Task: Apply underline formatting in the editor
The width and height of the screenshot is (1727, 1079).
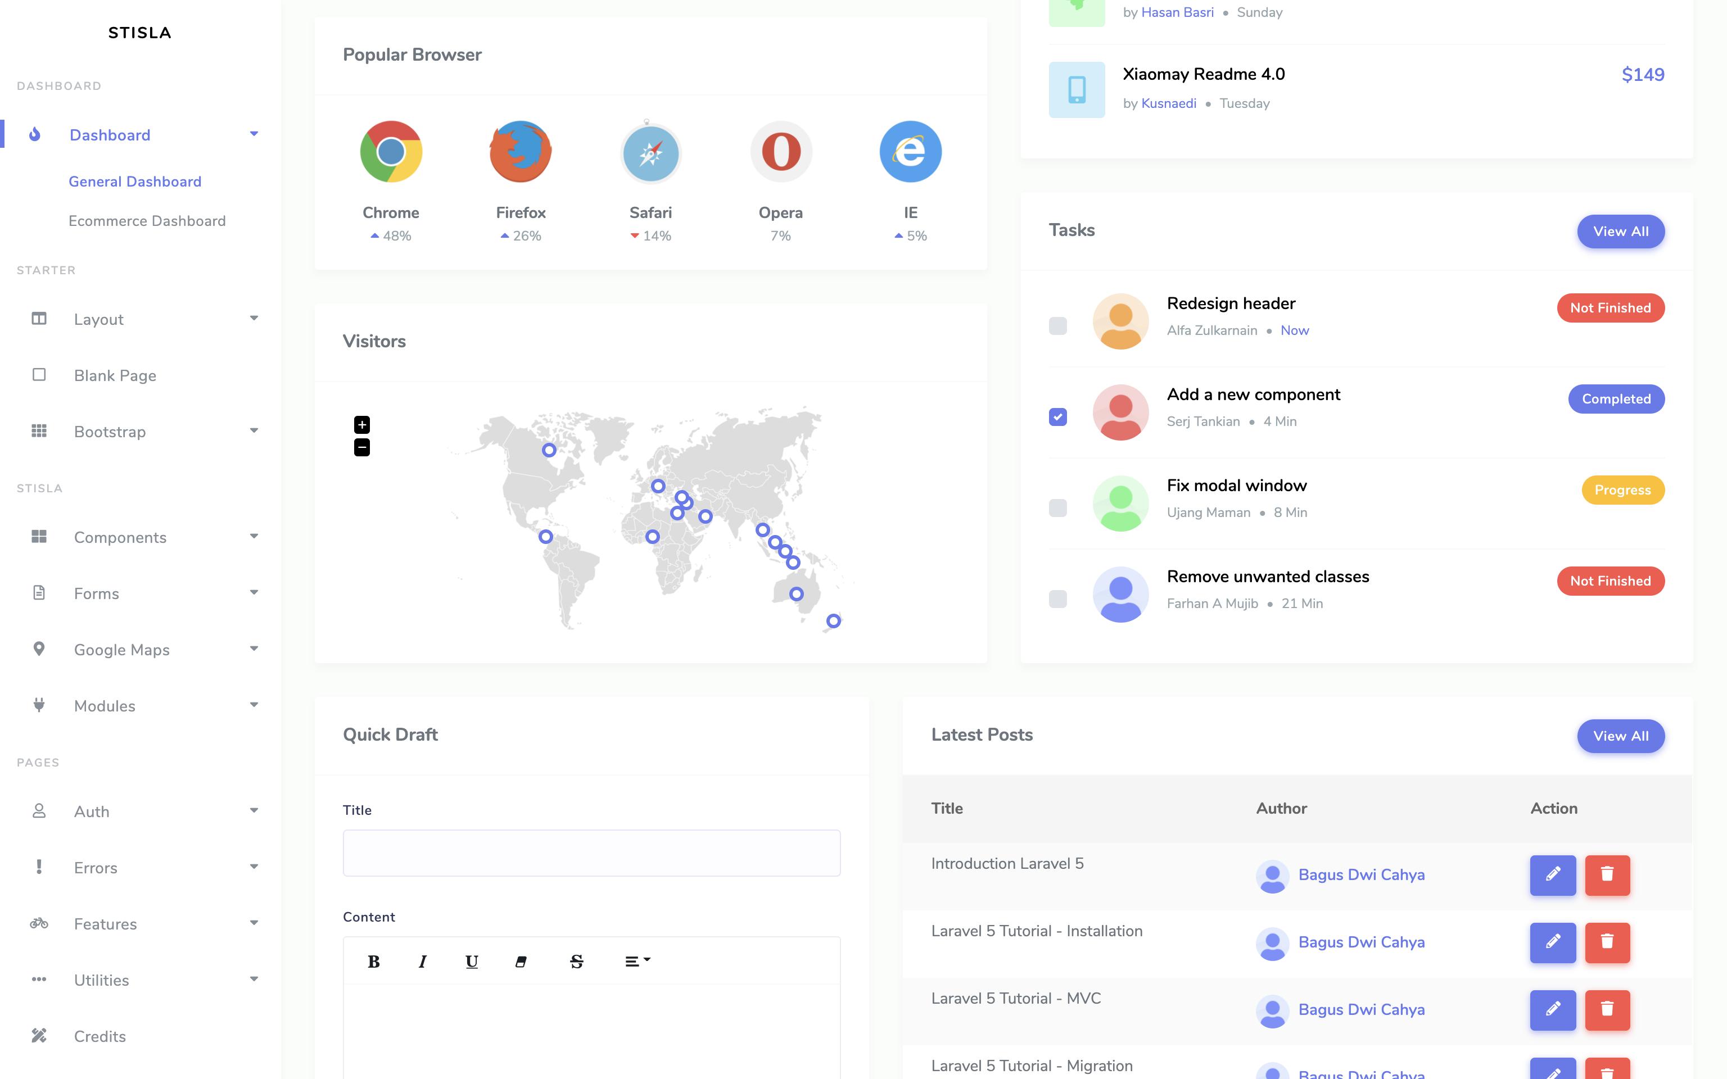Action: 472,961
